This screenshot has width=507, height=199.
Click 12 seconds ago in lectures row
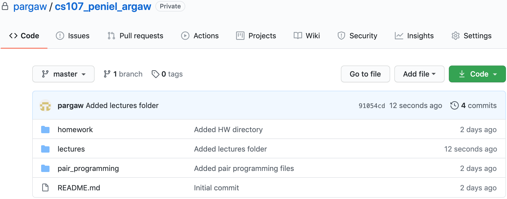click(471, 149)
